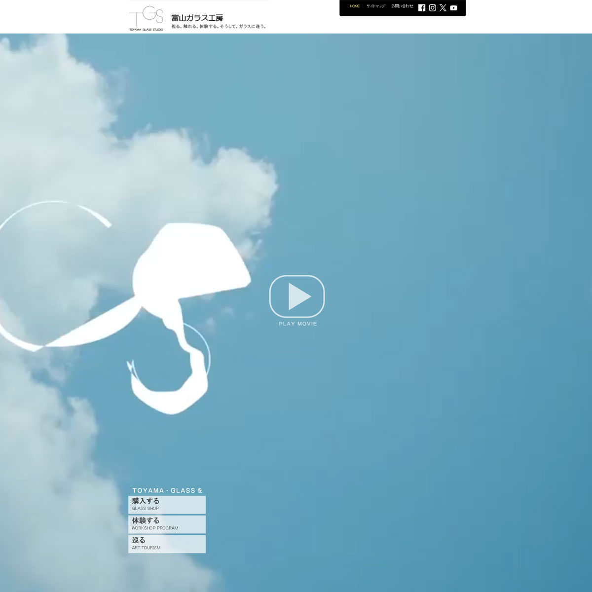Click the 購入する GLASS SHOP button
The height and width of the screenshot is (592, 592).
[x=167, y=504]
